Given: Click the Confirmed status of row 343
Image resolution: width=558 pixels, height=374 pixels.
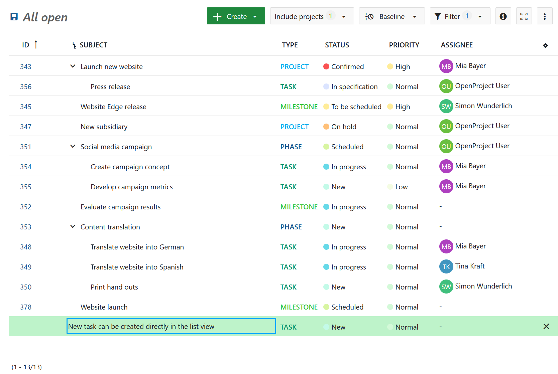Looking at the screenshot, I should pyautogui.click(x=344, y=67).
